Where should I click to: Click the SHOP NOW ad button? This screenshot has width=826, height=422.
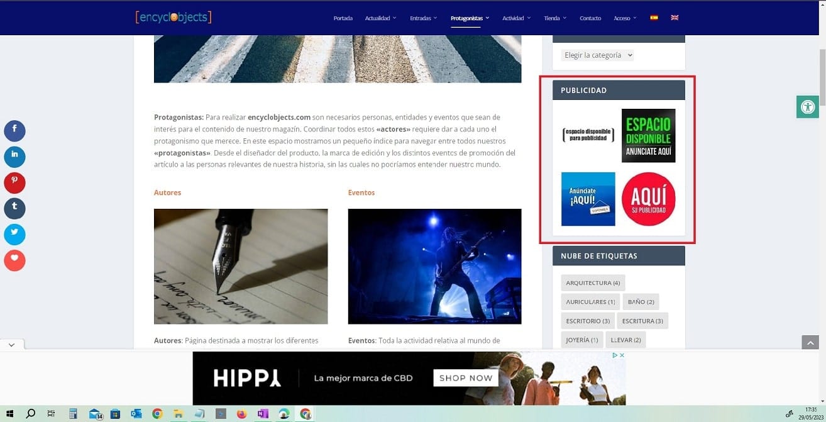[x=466, y=378]
